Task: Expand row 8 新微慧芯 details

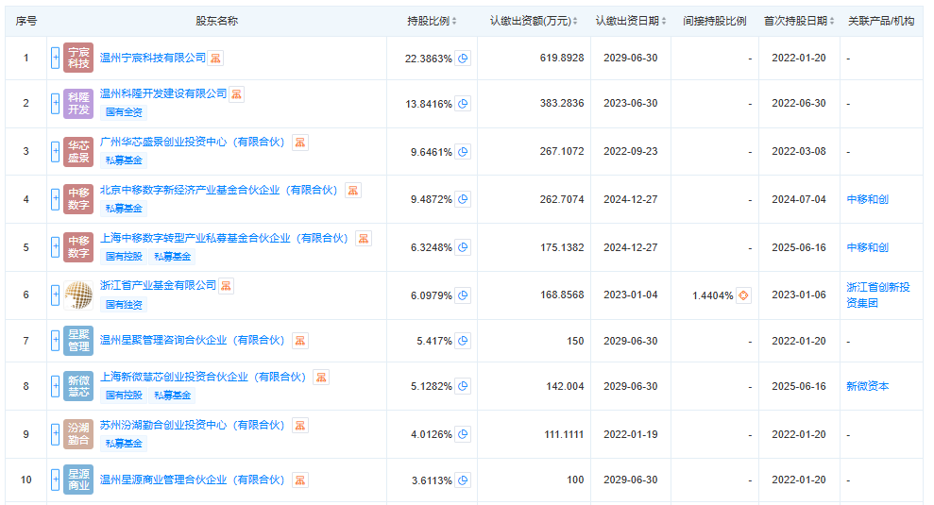Action: pos(56,386)
